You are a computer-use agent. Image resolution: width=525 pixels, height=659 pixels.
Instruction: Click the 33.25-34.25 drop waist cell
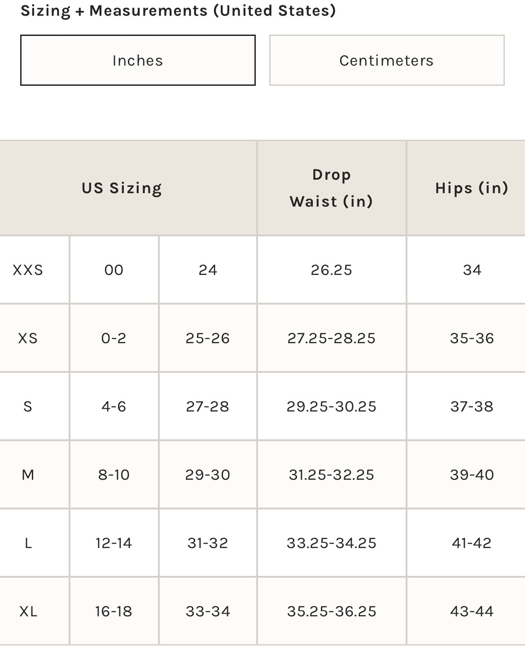[x=331, y=543]
